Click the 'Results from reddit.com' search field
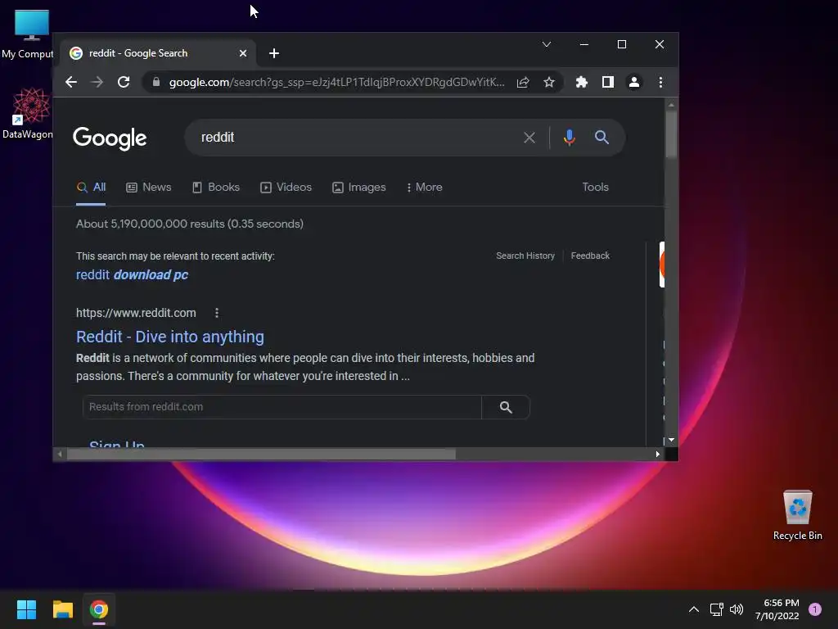The image size is (838, 629). click(x=282, y=407)
